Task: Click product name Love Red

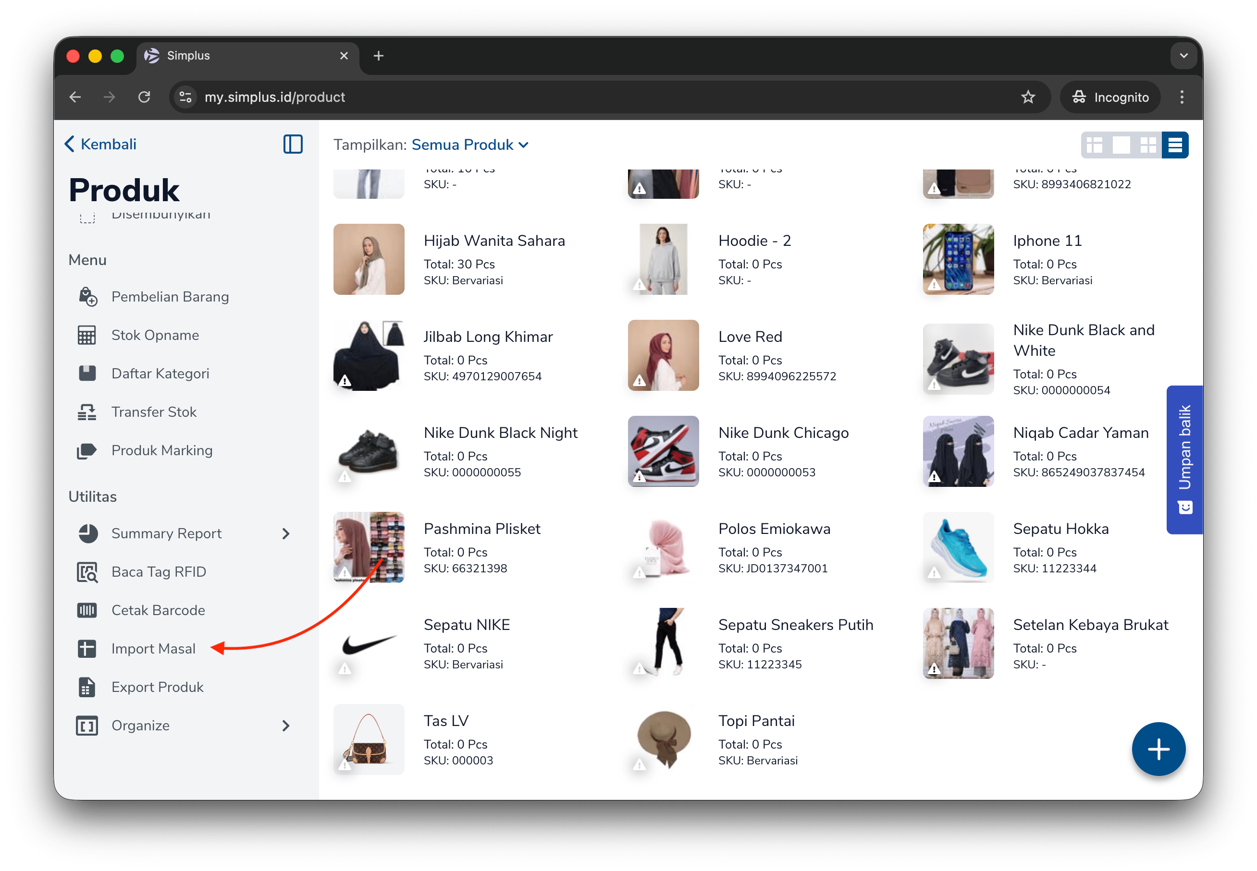Action: (x=750, y=337)
